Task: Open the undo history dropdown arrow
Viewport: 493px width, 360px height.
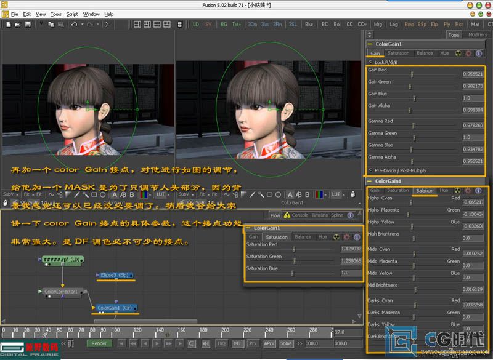Action: click(x=82, y=25)
